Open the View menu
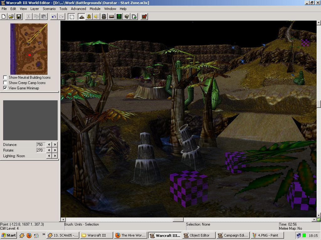 pos(23,9)
